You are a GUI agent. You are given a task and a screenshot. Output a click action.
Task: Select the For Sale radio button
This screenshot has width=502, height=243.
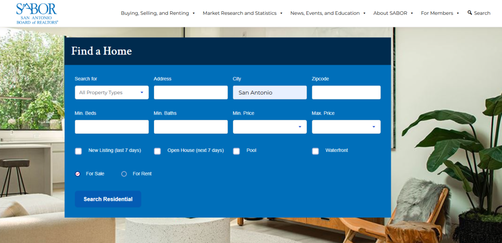(77, 174)
